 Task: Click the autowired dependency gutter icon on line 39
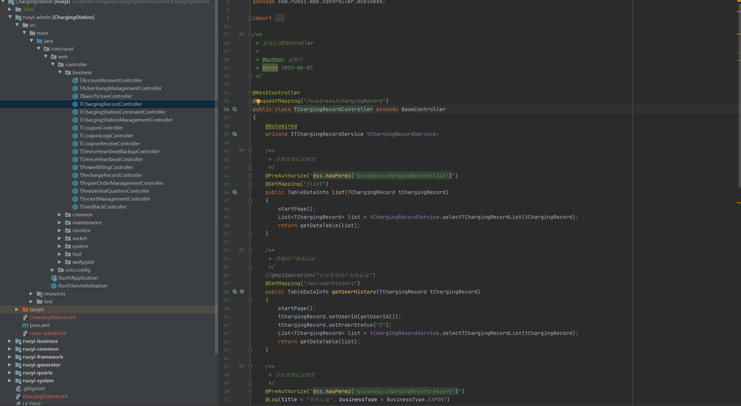tap(235, 134)
